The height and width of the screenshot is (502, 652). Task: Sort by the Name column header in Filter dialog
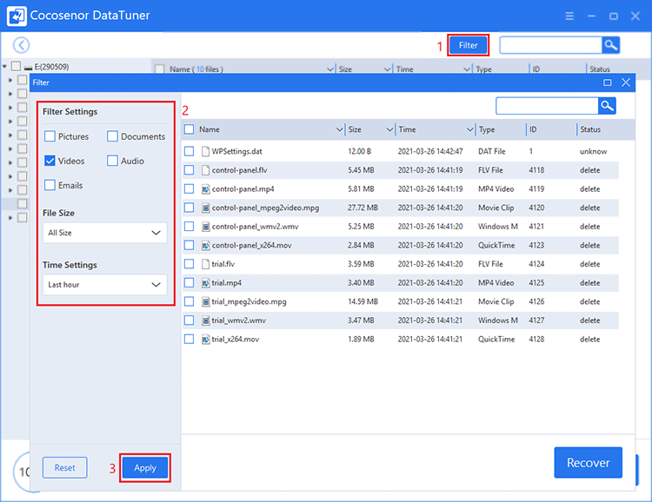coord(210,129)
